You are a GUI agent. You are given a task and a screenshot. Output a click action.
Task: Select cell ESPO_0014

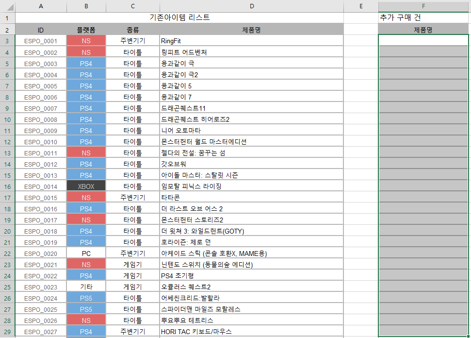click(x=41, y=186)
